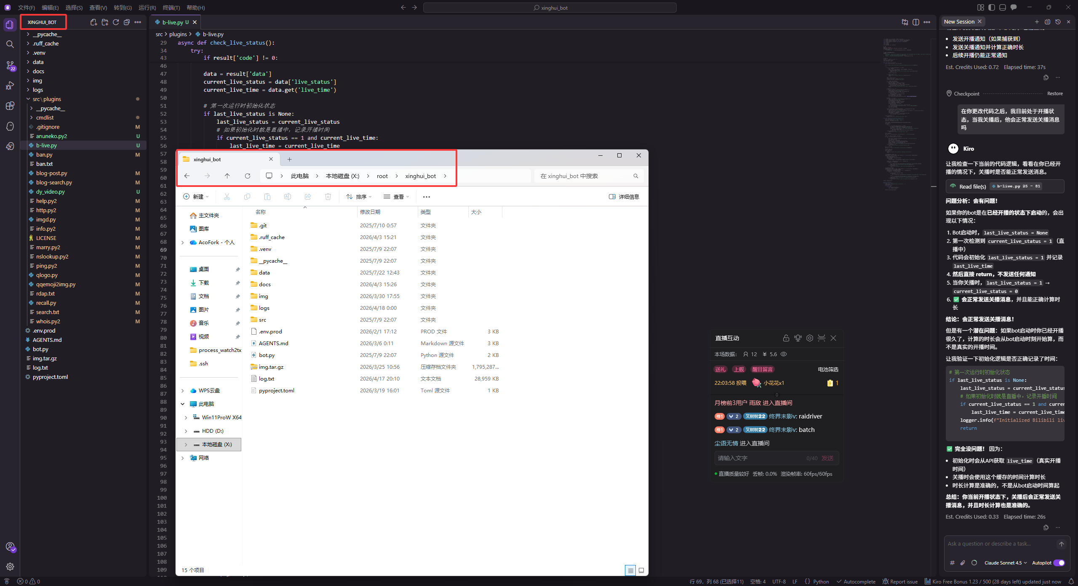Toggle 详细信息 details pane
Viewport: 1078px width, 586px height.
[624, 197]
